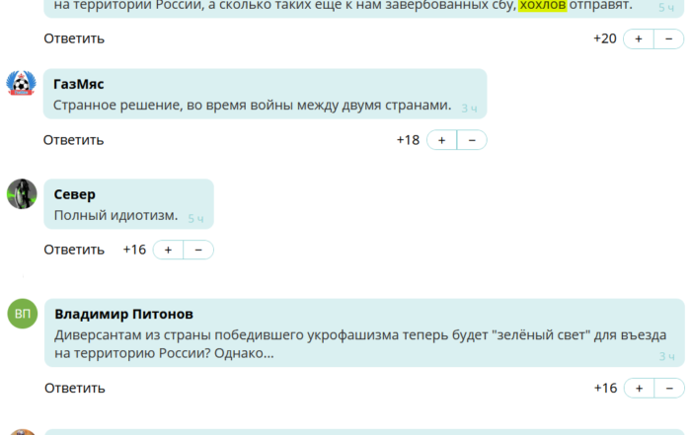The height and width of the screenshot is (435, 691).
Task: Open the ГазМяс username profile
Action: 78,84
